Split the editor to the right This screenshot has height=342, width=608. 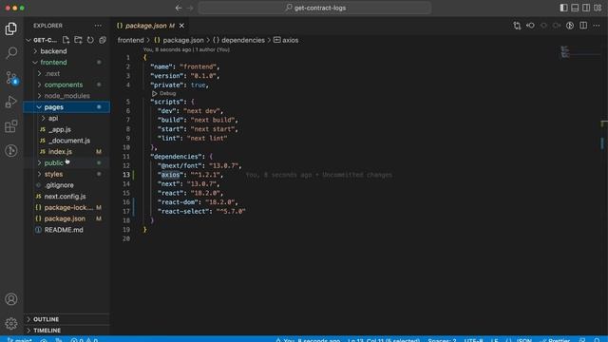point(583,26)
